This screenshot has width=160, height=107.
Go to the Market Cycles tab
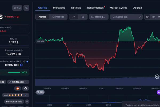(118, 8)
